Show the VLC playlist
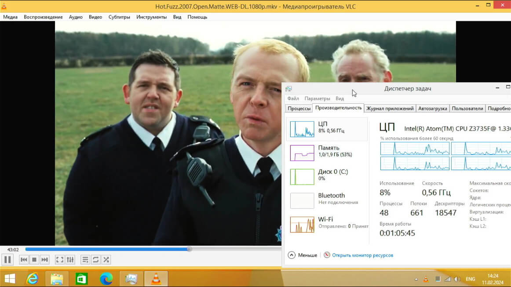Screen dimensions: 511x287 (x=85, y=260)
